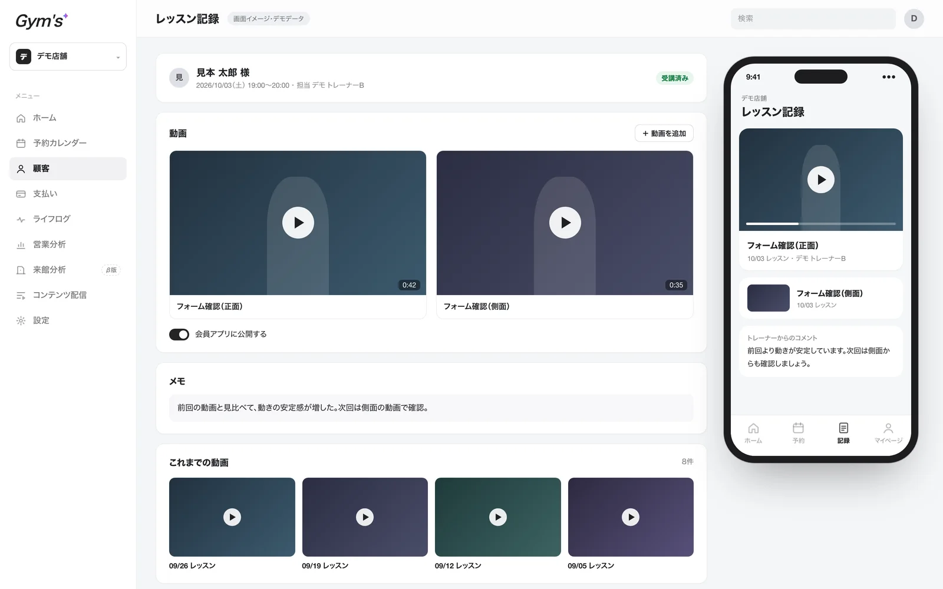This screenshot has height=589, width=943.
Task: Open 予約カレンダー in the sidebar
Action: (68, 143)
